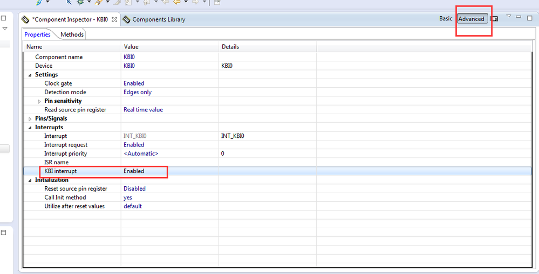Collapse the Initialization group
This screenshot has height=274, width=539.
(30, 180)
